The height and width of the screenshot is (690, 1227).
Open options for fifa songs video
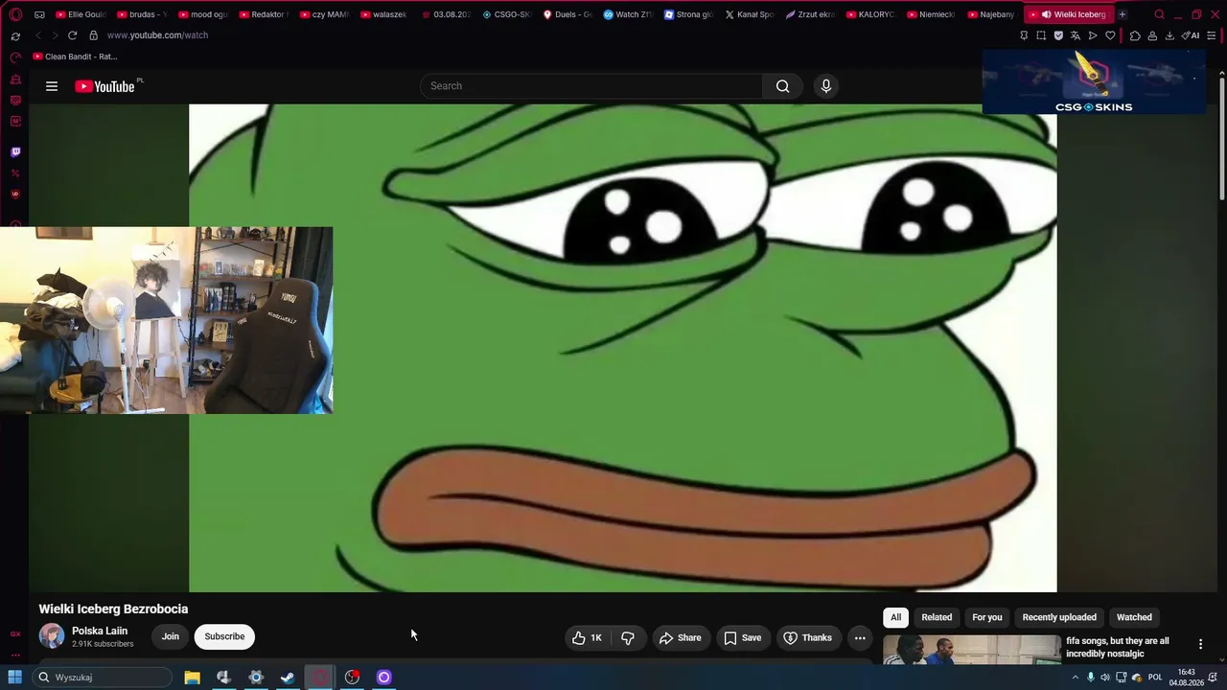tap(1200, 644)
